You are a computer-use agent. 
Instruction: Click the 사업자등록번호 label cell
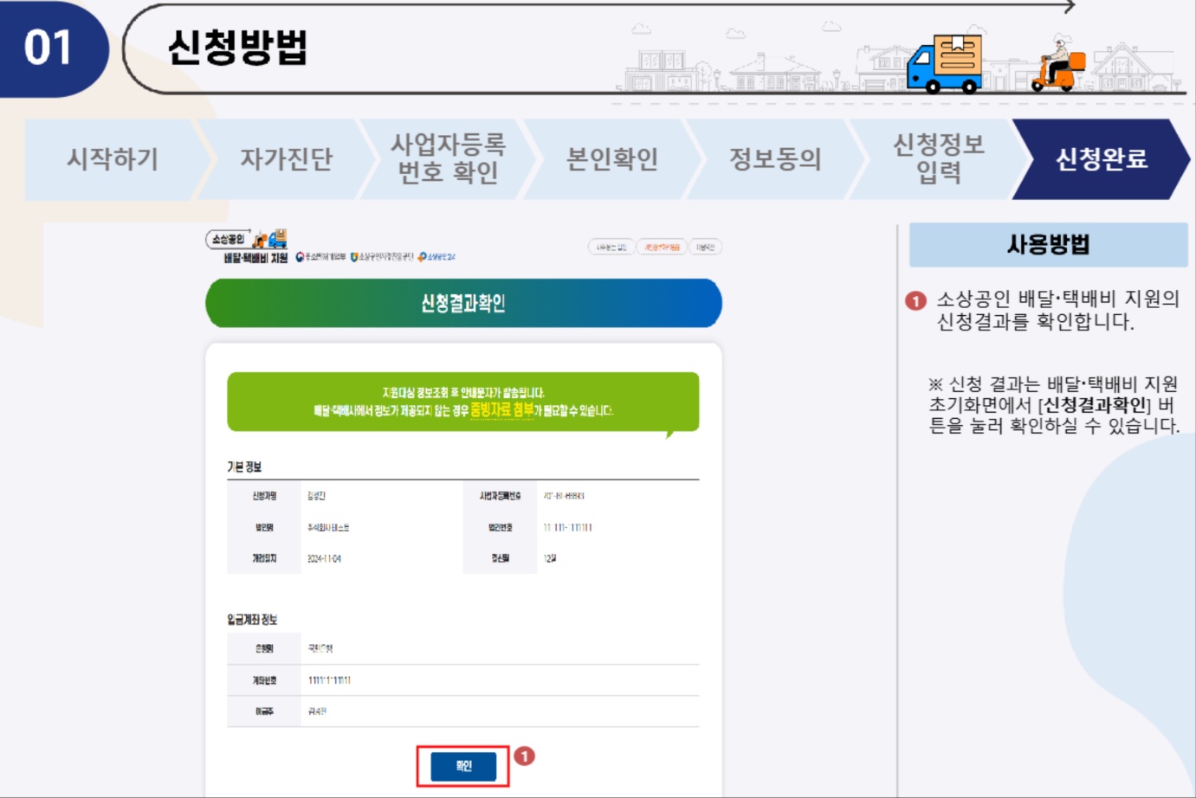(x=501, y=496)
